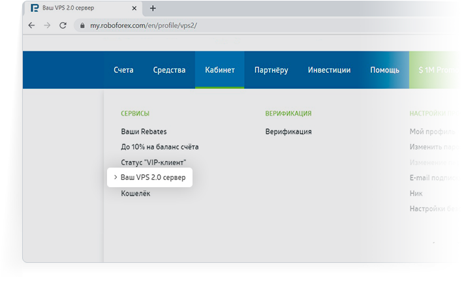Close the Ваш VPS 2.0 сервер tab
The height and width of the screenshot is (287, 464).
click(x=134, y=8)
